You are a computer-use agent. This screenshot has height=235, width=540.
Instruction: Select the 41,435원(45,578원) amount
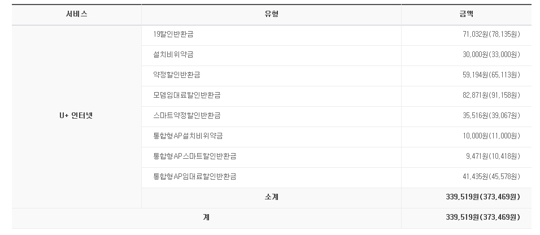[491, 176]
